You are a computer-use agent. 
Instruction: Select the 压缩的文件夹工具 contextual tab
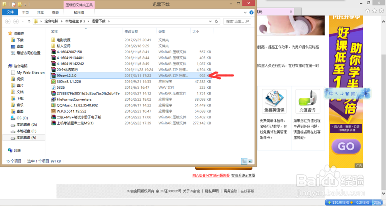[x=79, y=4]
